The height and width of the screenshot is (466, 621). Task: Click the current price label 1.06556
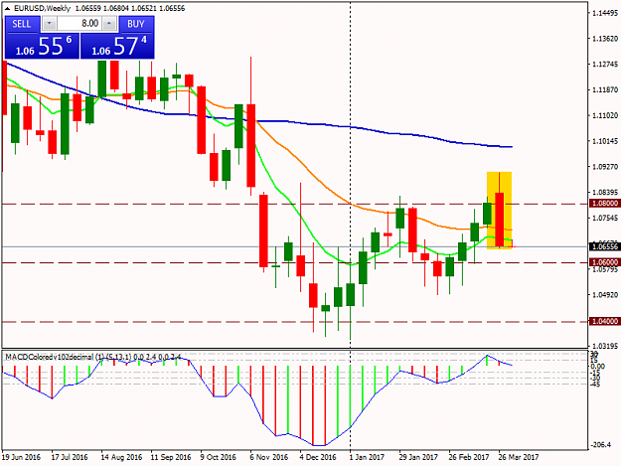[605, 246]
